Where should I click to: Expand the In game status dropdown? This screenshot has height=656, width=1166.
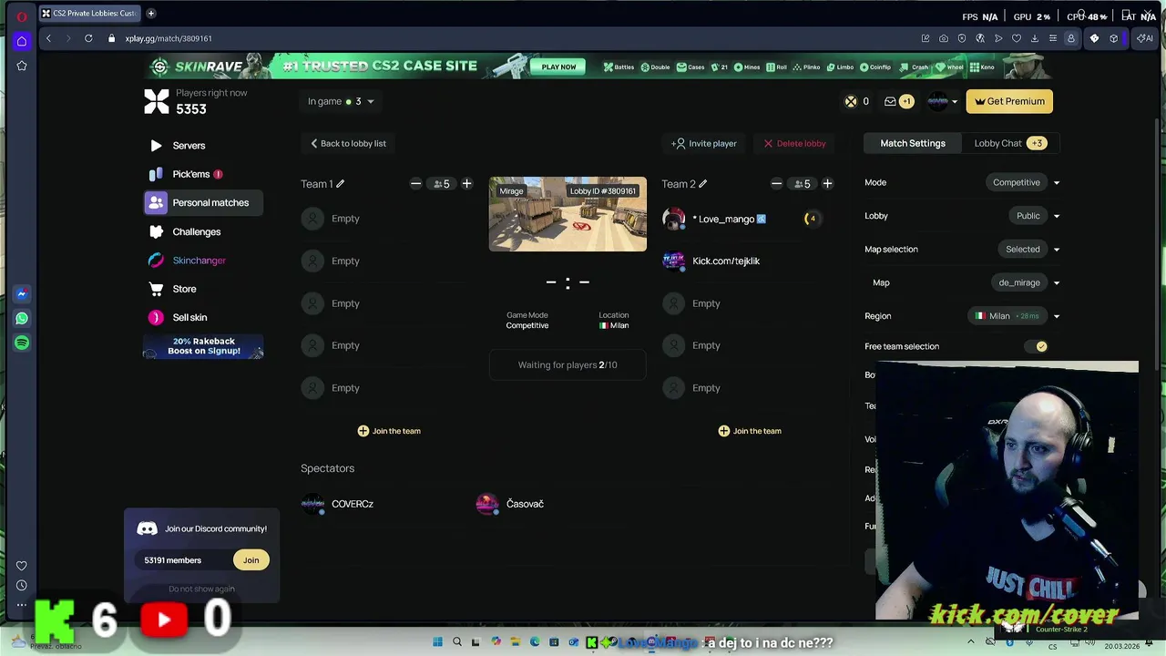pos(341,101)
